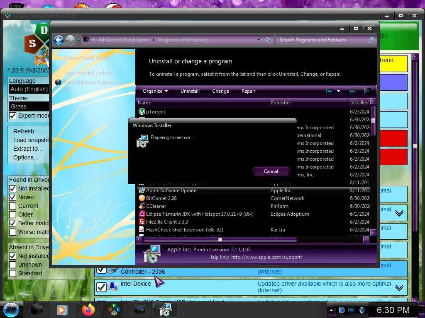This screenshot has width=425, height=318.
Task: Select the µTorrent program icon
Action: click(x=142, y=111)
